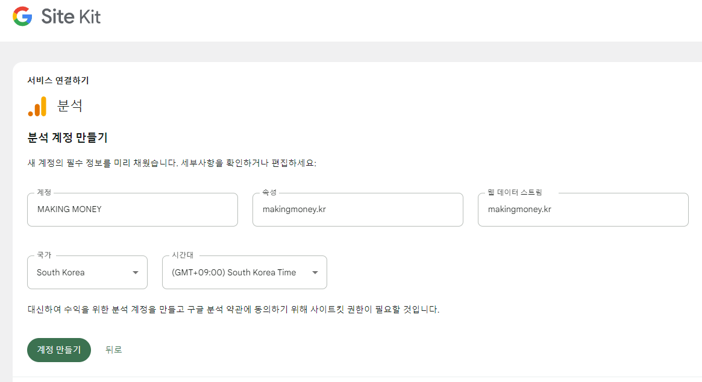Open the 시간대 timezone dropdown
This screenshot has height=382, width=702.
tap(244, 272)
